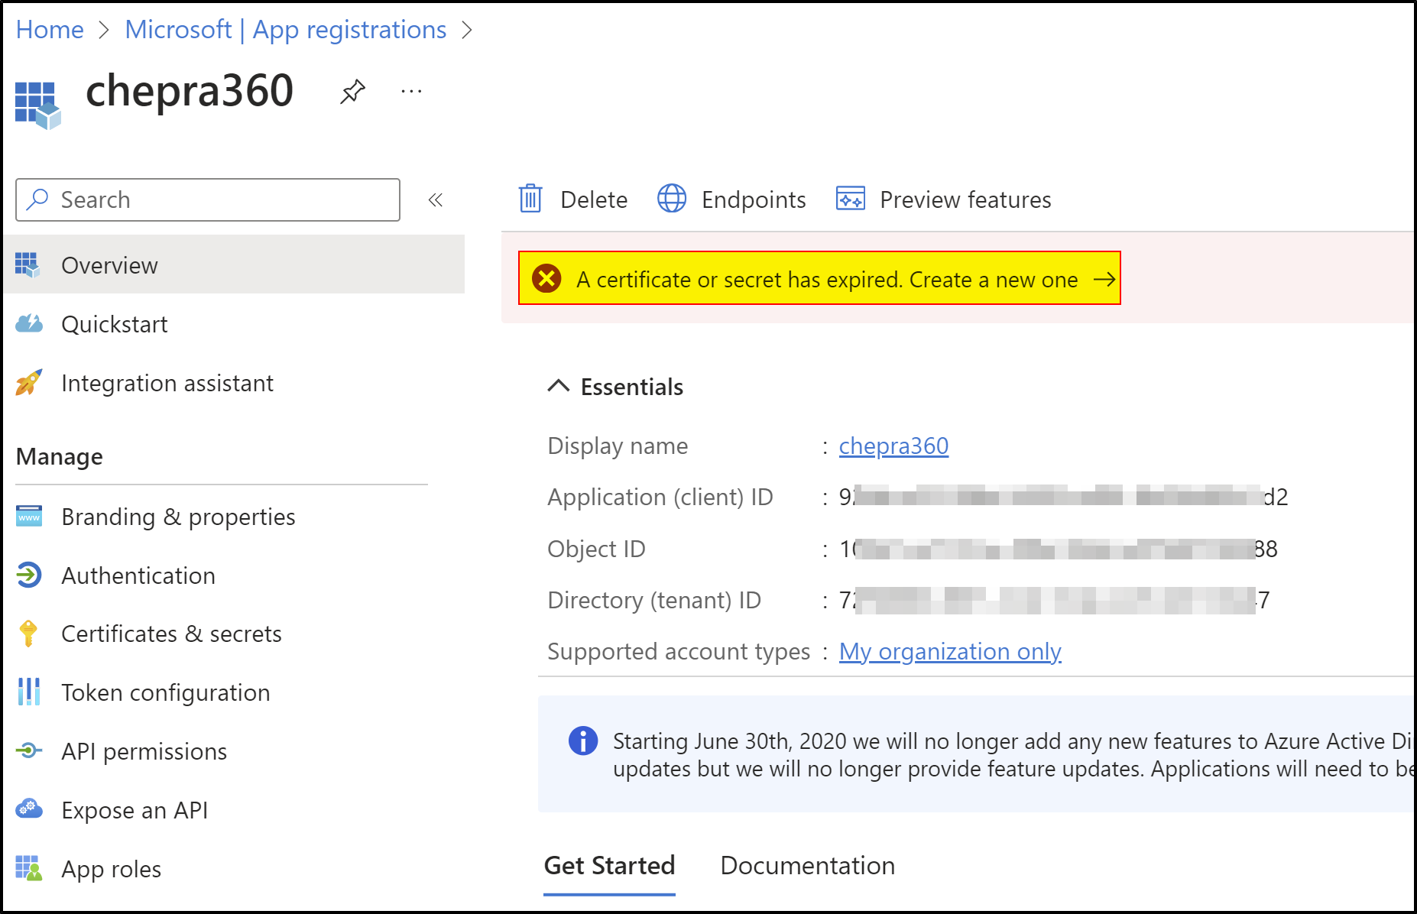
Task: Open the Authentication settings
Action: pos(138,575)
